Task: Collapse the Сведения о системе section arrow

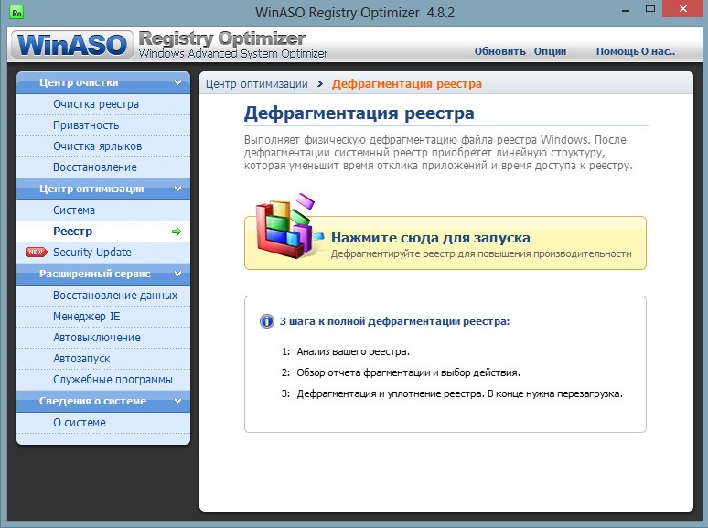Action: pyautogui.click(x=177, y=401)
